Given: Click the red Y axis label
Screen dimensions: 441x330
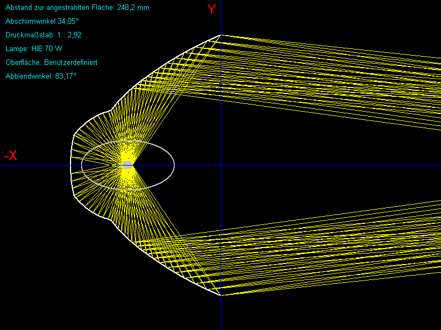Looking at the screenshot, I should 212,9.
